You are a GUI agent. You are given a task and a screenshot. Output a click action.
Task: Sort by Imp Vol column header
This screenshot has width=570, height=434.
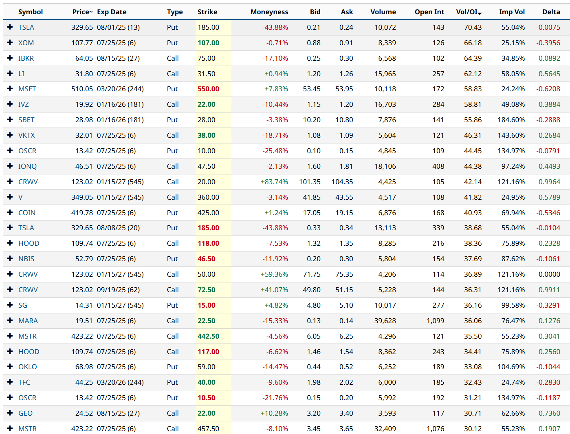(x=512, y=12)
